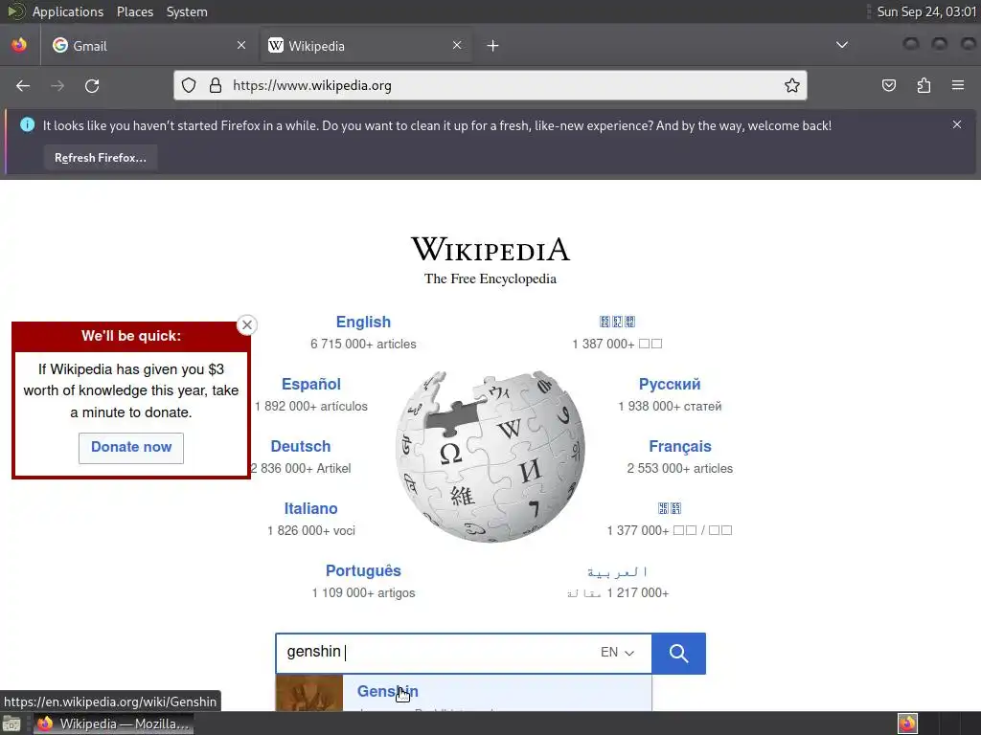Open the Italiano Wikipedia link

(x=311, y=509)
